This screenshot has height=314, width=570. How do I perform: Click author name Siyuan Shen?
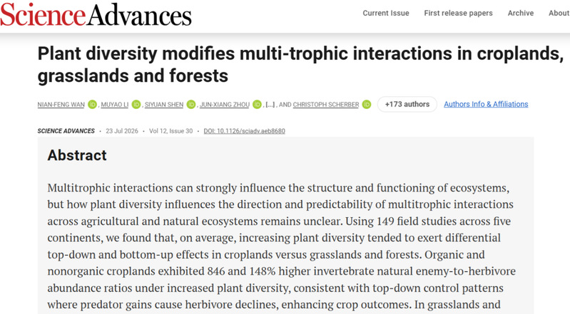pos(164,105)
